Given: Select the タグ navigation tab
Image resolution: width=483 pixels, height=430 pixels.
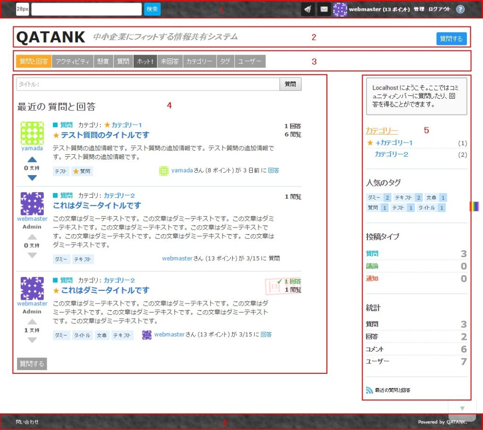Looking at the screenshot, I should [x=225, y=61].
